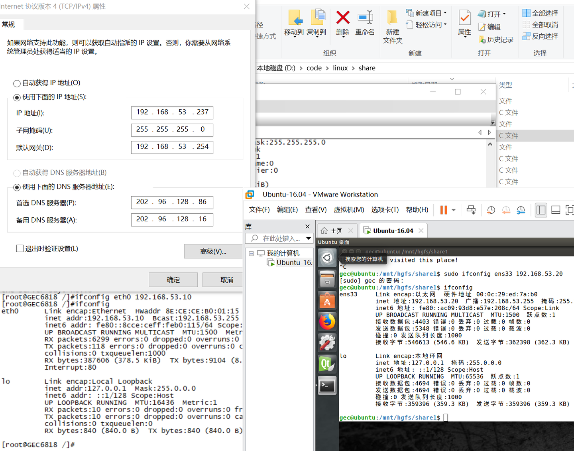Switch to the 主页 tab in VMware

(335, 230)
